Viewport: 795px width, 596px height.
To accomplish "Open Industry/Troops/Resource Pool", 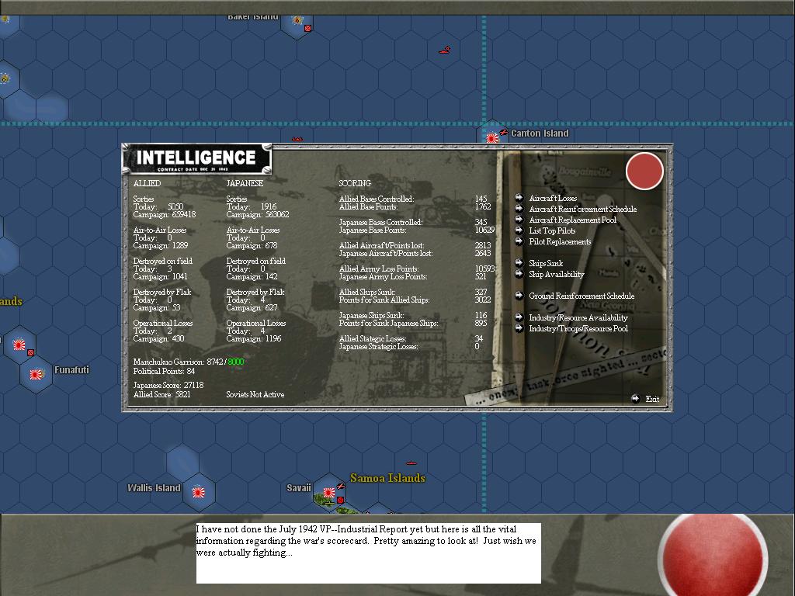I will (x=578, y=328).
